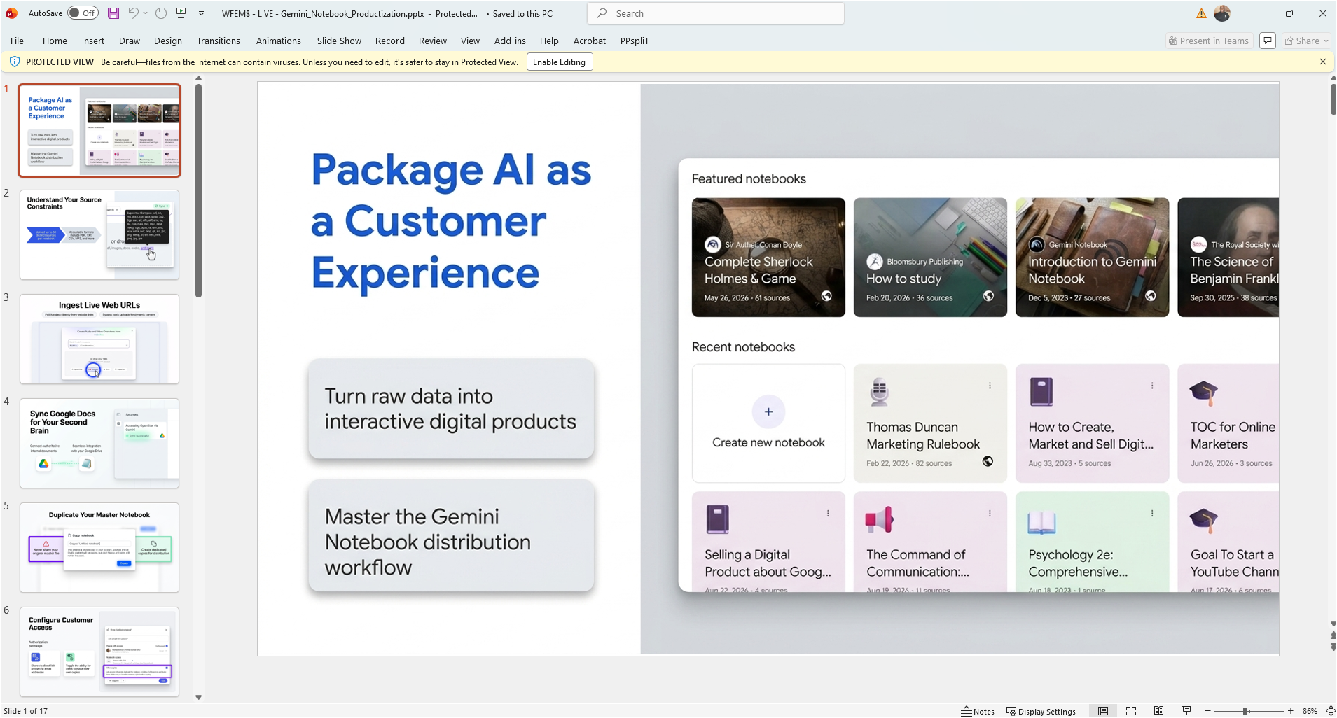Click the Protected View shield icon
Screen dimensions: 1337x718
coord(14,62)
